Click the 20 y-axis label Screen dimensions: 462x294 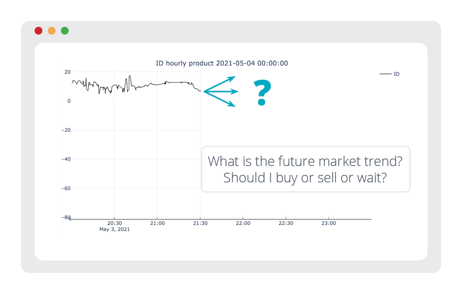coord(67,72)
